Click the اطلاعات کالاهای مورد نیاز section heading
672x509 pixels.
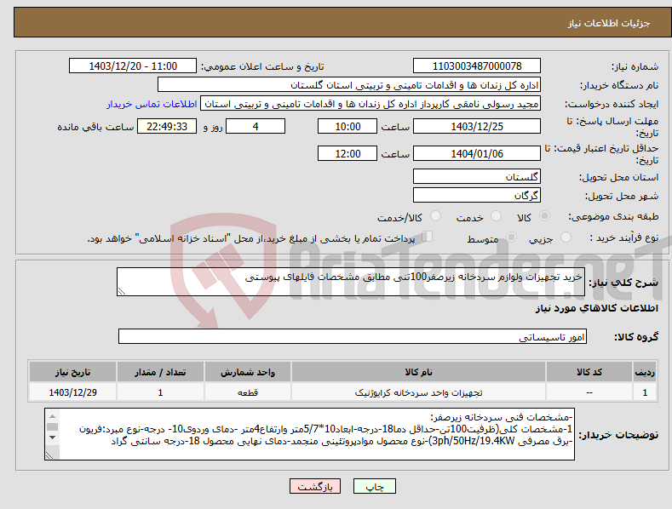point(596,308)
